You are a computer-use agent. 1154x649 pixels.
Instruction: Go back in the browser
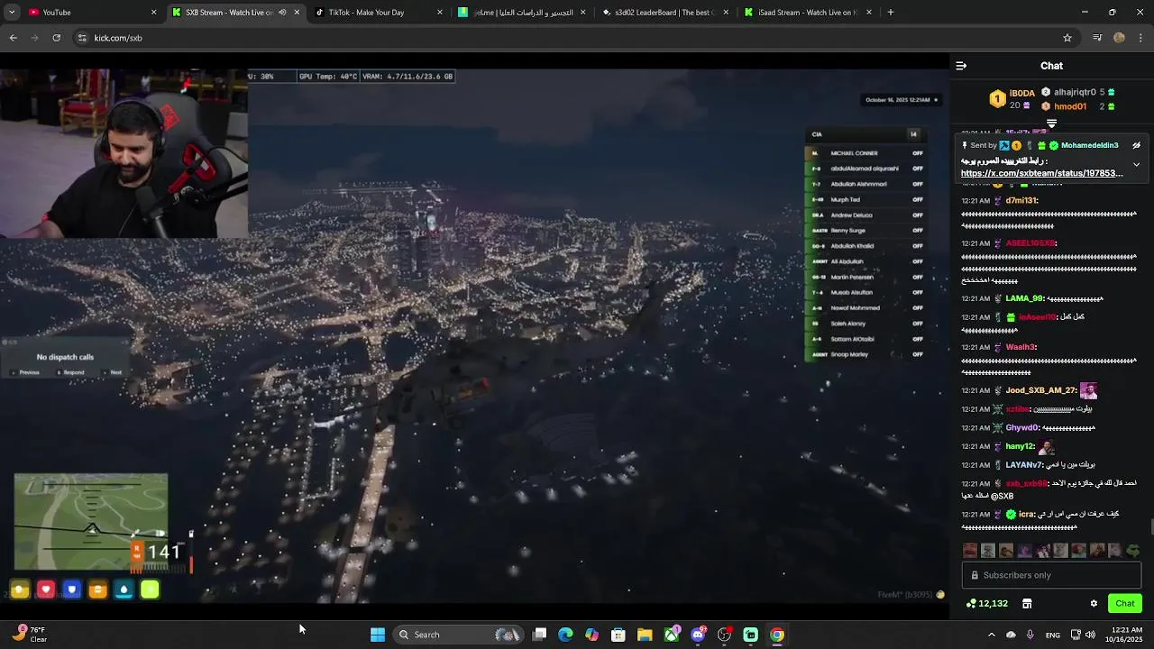(x=13, y=38)
